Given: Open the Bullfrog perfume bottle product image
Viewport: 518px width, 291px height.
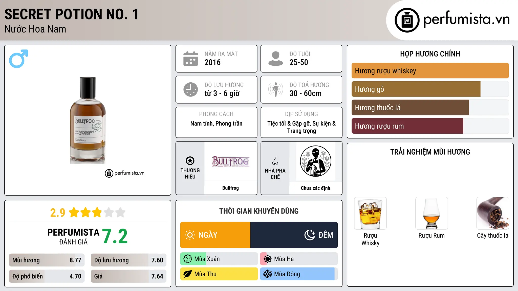Looking at the screenshot, I should click(x=88, y=120).
